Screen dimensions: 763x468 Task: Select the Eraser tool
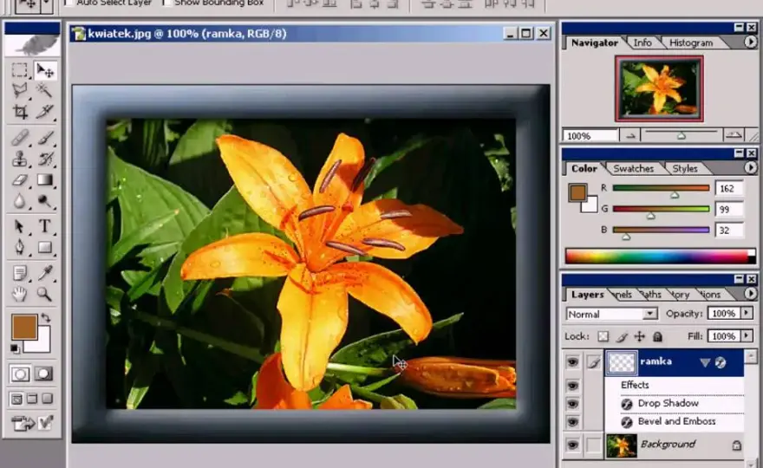point(19,180)
